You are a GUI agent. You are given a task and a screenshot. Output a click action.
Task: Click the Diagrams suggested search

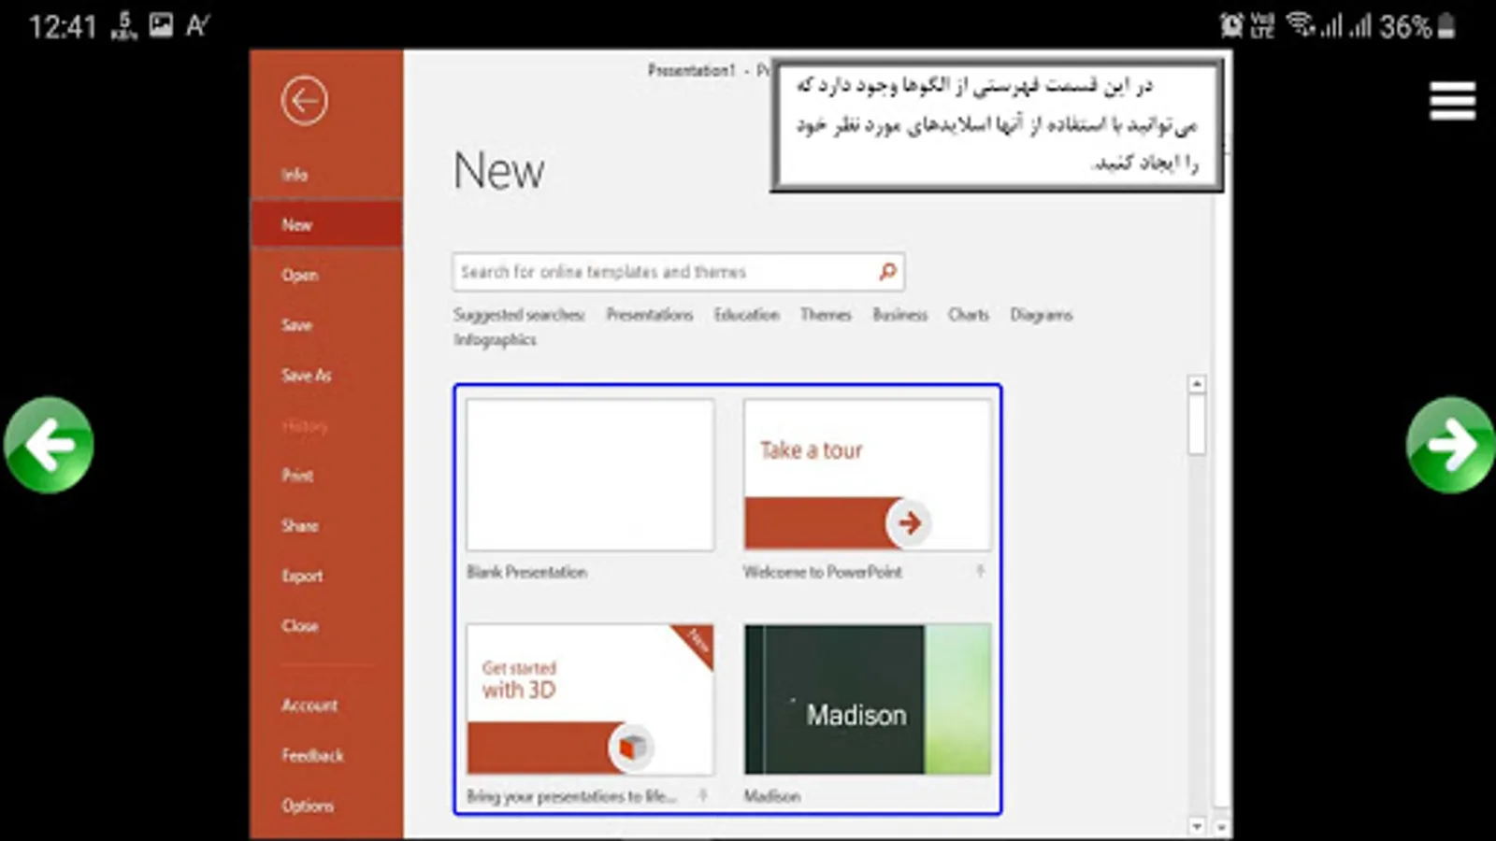coord(1042,315)
